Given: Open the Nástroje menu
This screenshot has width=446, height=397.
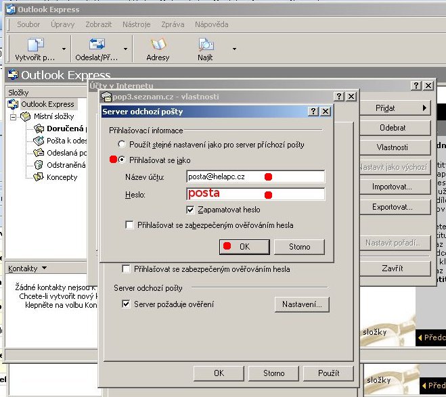Looking at the screenshot, I should [136, 24].
